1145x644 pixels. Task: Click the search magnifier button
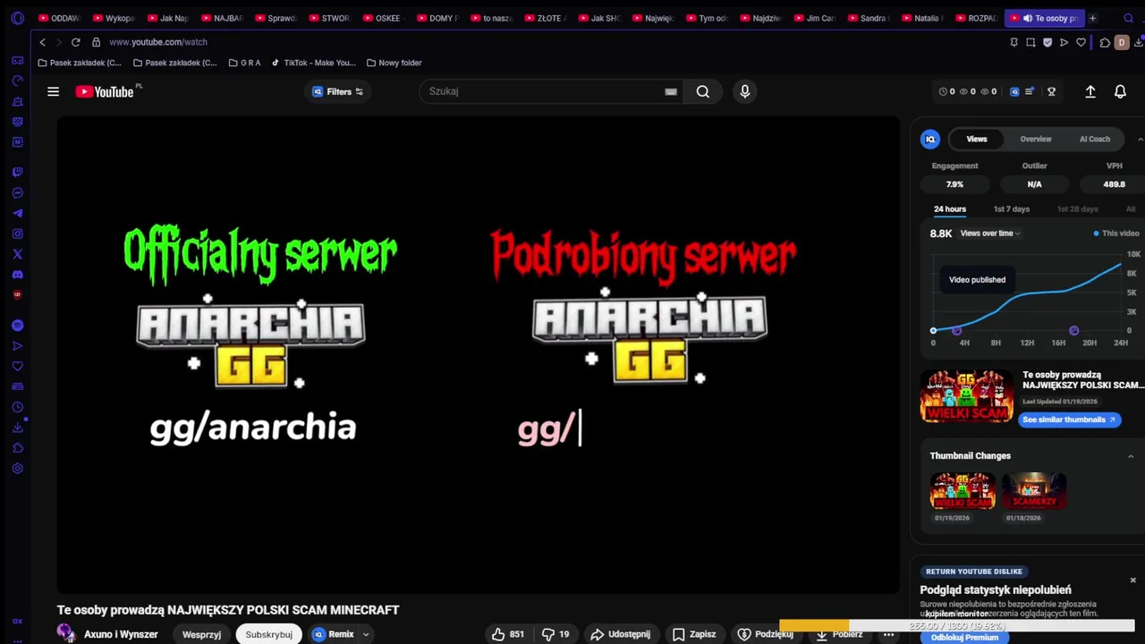[703, 91]
